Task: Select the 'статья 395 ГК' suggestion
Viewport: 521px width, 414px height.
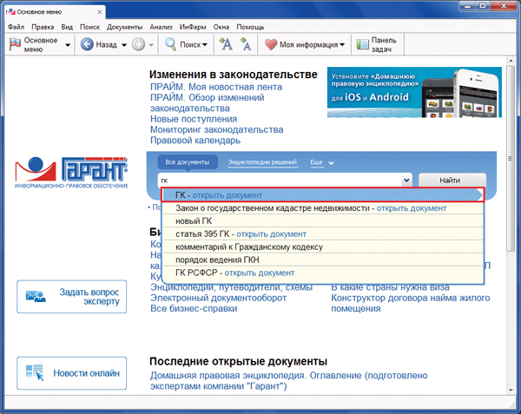Action: pos(205,233)
